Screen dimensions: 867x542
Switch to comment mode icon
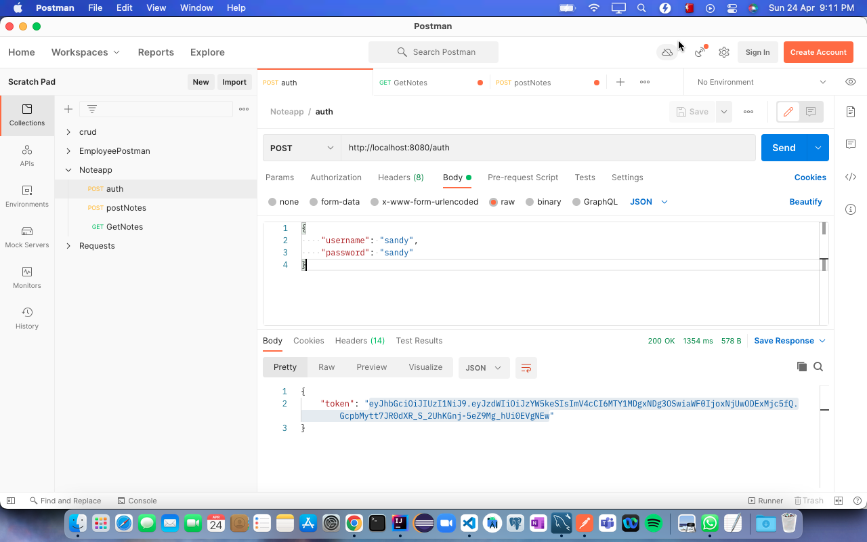(x=811, y=112)
